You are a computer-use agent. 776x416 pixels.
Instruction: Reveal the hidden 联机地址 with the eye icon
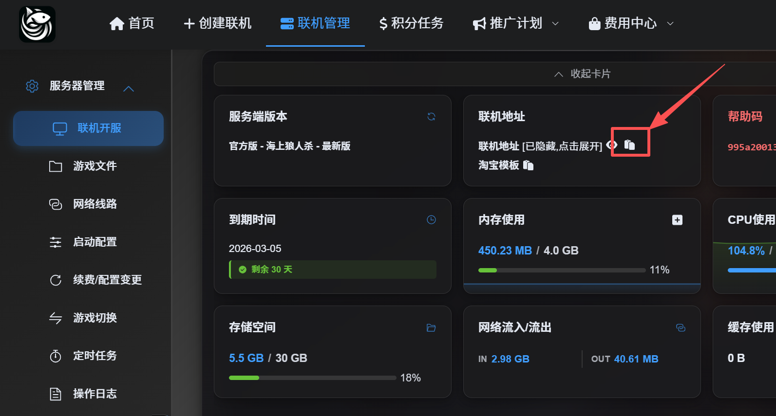click(x=612, y=145)
